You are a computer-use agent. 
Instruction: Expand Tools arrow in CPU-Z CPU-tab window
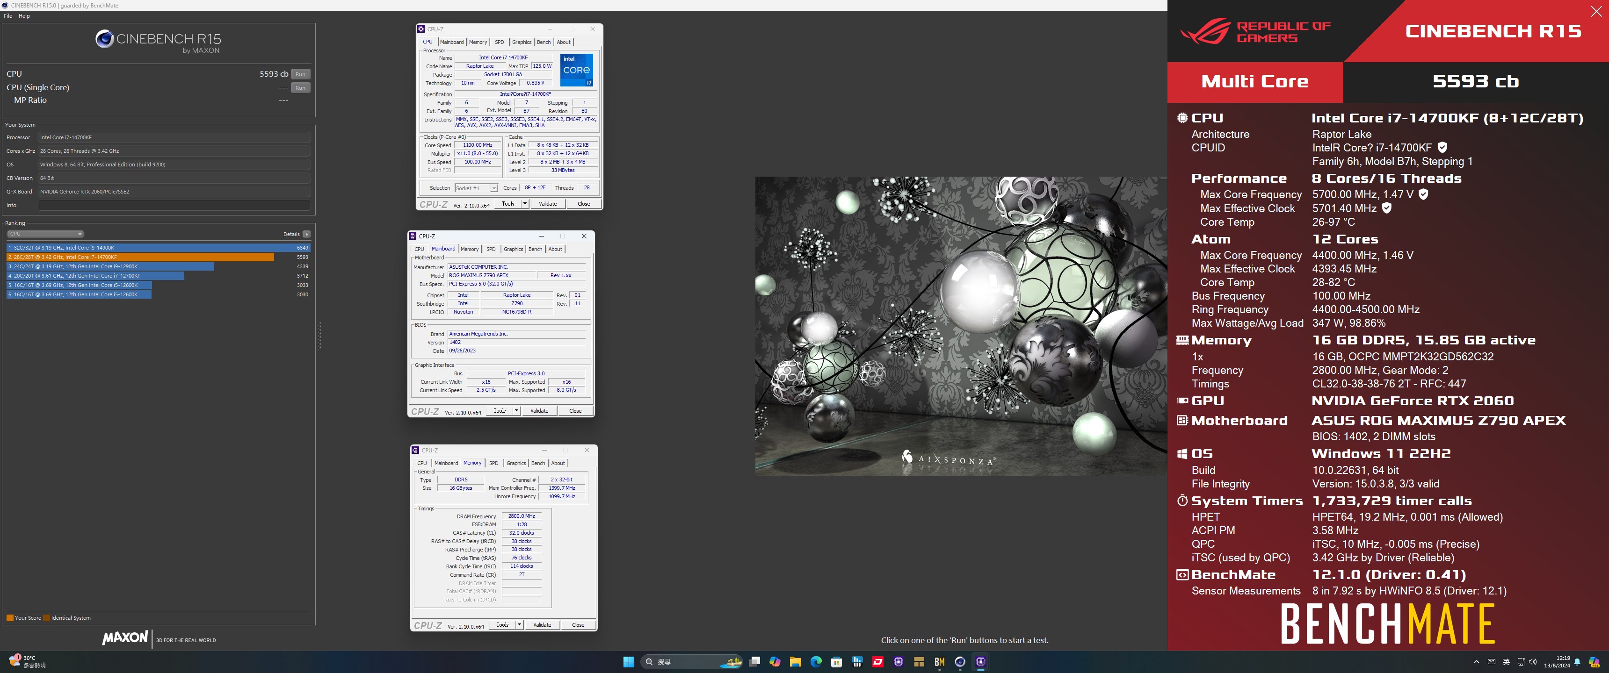[x=525, y=203]
